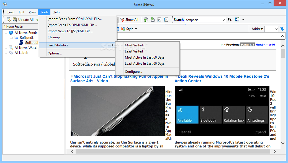Choose Most Visited statistic
Viewport: 288px width, 163px height.
click(x=147, y=45)
